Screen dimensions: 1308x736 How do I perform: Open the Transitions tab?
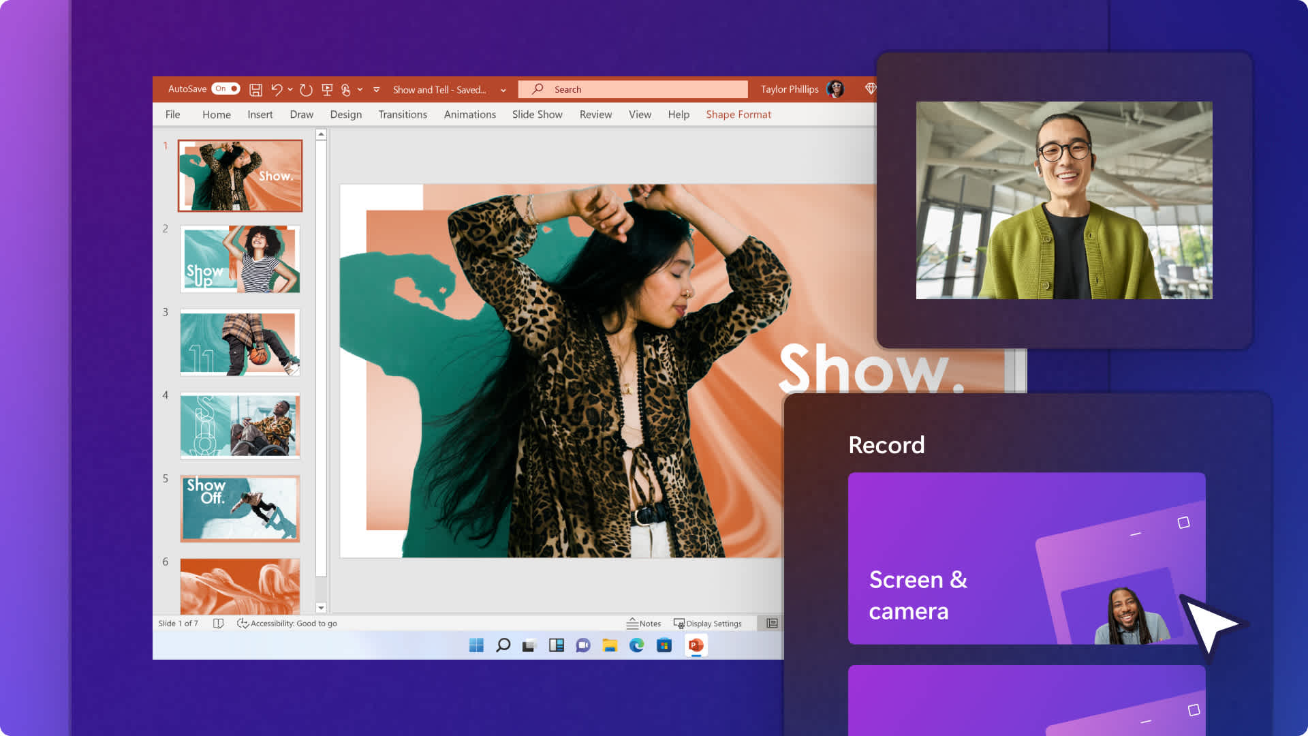click(401, 114)
